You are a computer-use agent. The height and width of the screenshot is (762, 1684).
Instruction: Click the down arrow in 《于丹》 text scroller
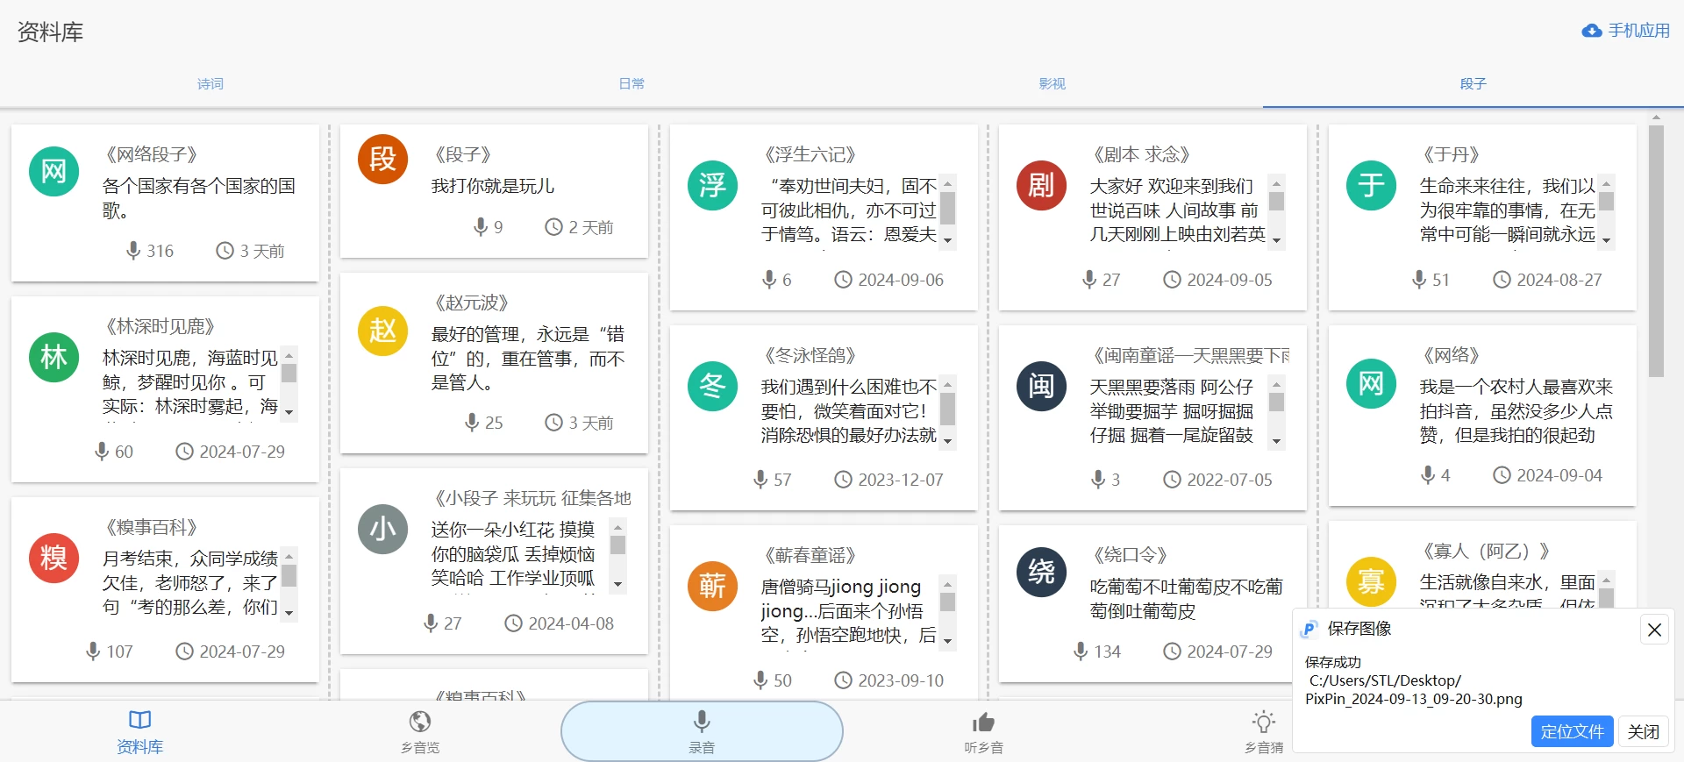pyautogui.click(x=1607, y=240)
